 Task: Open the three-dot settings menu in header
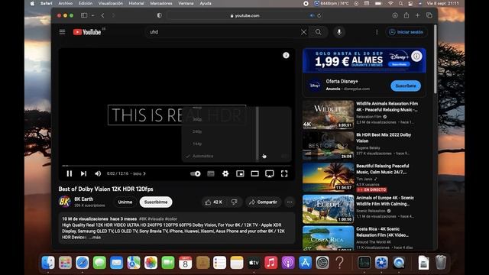tap(377, 32)
